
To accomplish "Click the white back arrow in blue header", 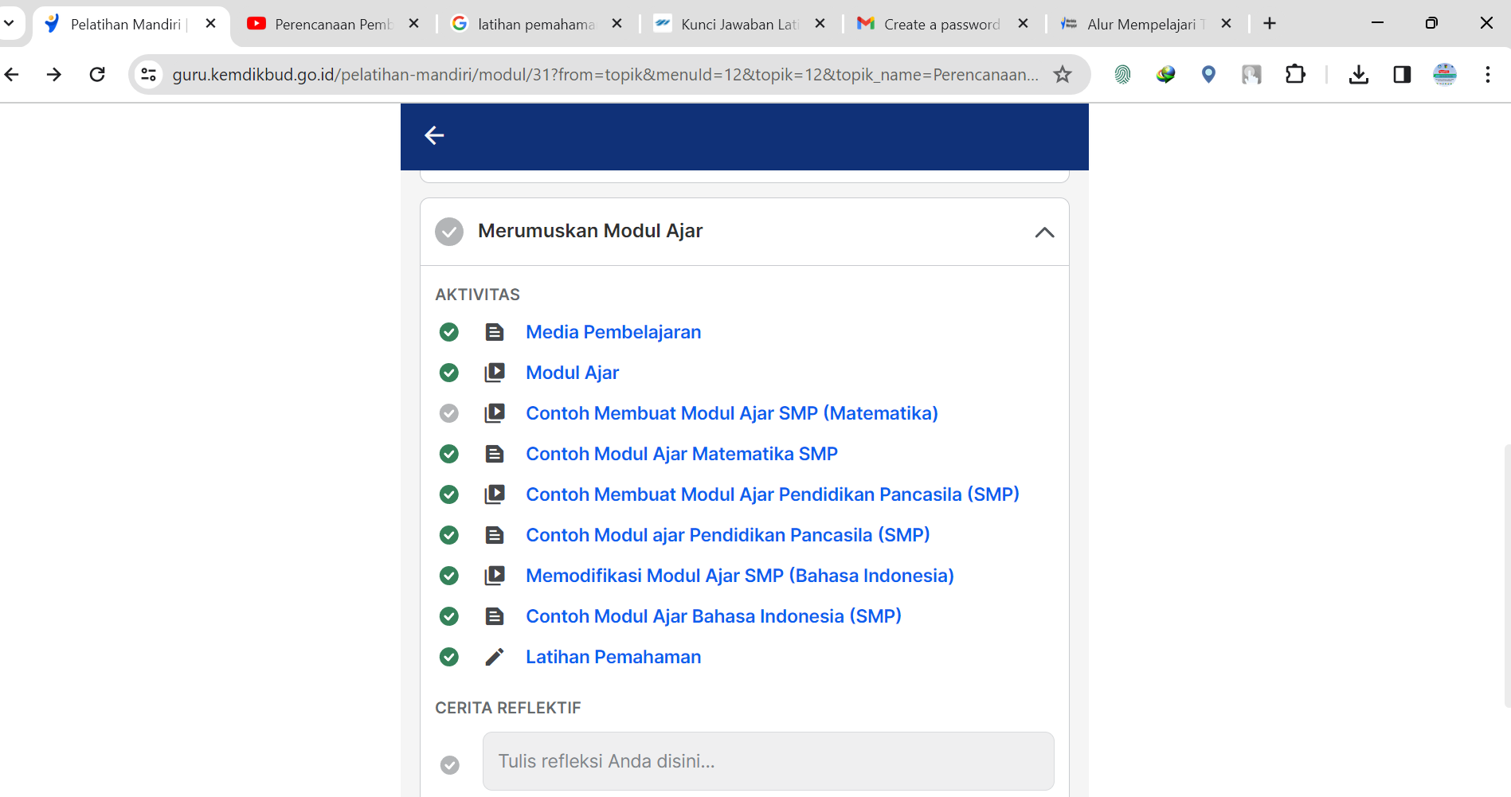I will [434, 135].
